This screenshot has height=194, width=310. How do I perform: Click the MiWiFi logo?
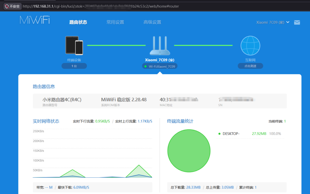[34, 20]
